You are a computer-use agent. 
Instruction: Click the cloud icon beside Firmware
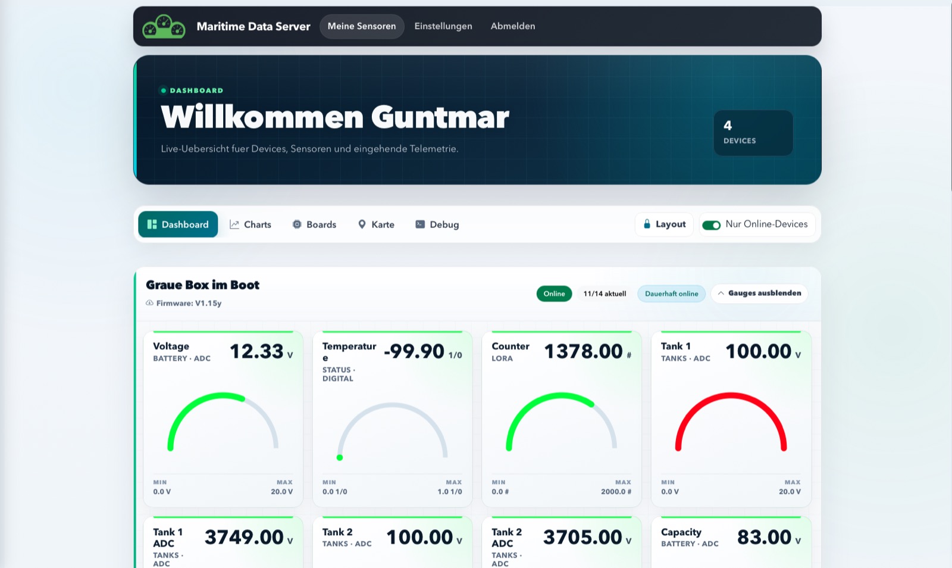150,303
